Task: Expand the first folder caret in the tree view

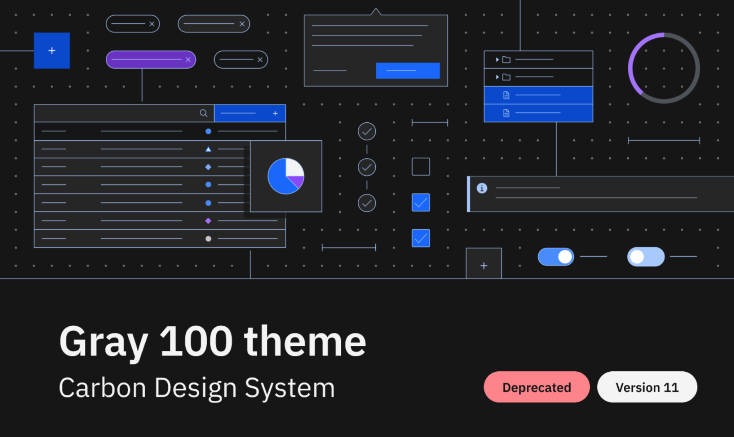Action: click(497, 60)
